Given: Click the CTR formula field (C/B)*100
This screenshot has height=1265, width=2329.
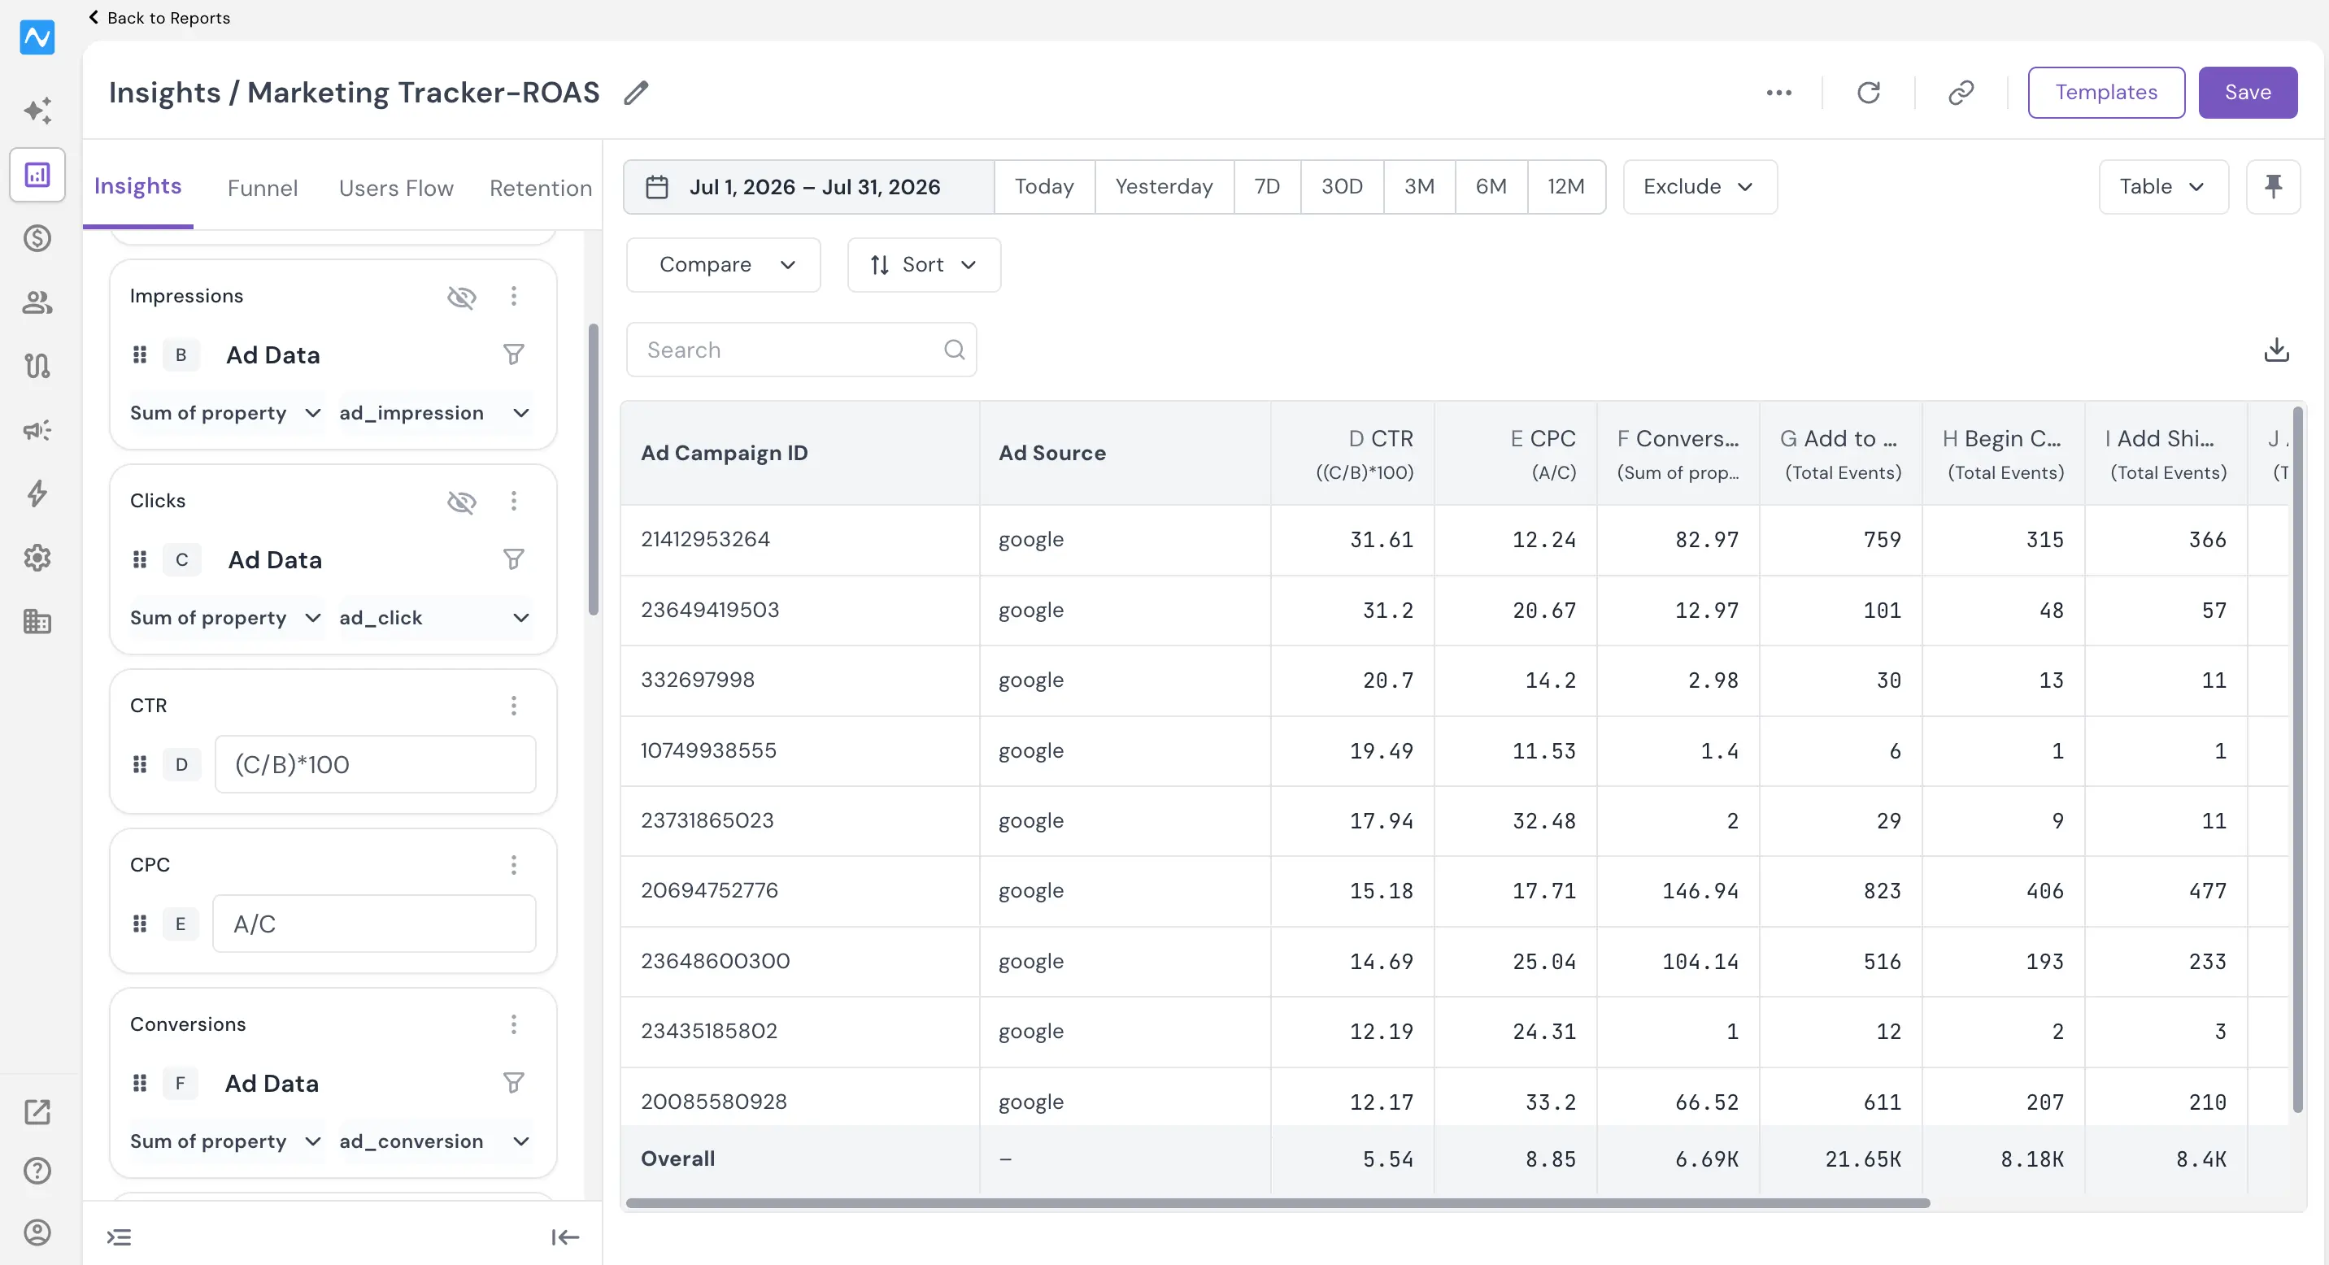Looking at the screenshot, I should (x=375, y=764).
